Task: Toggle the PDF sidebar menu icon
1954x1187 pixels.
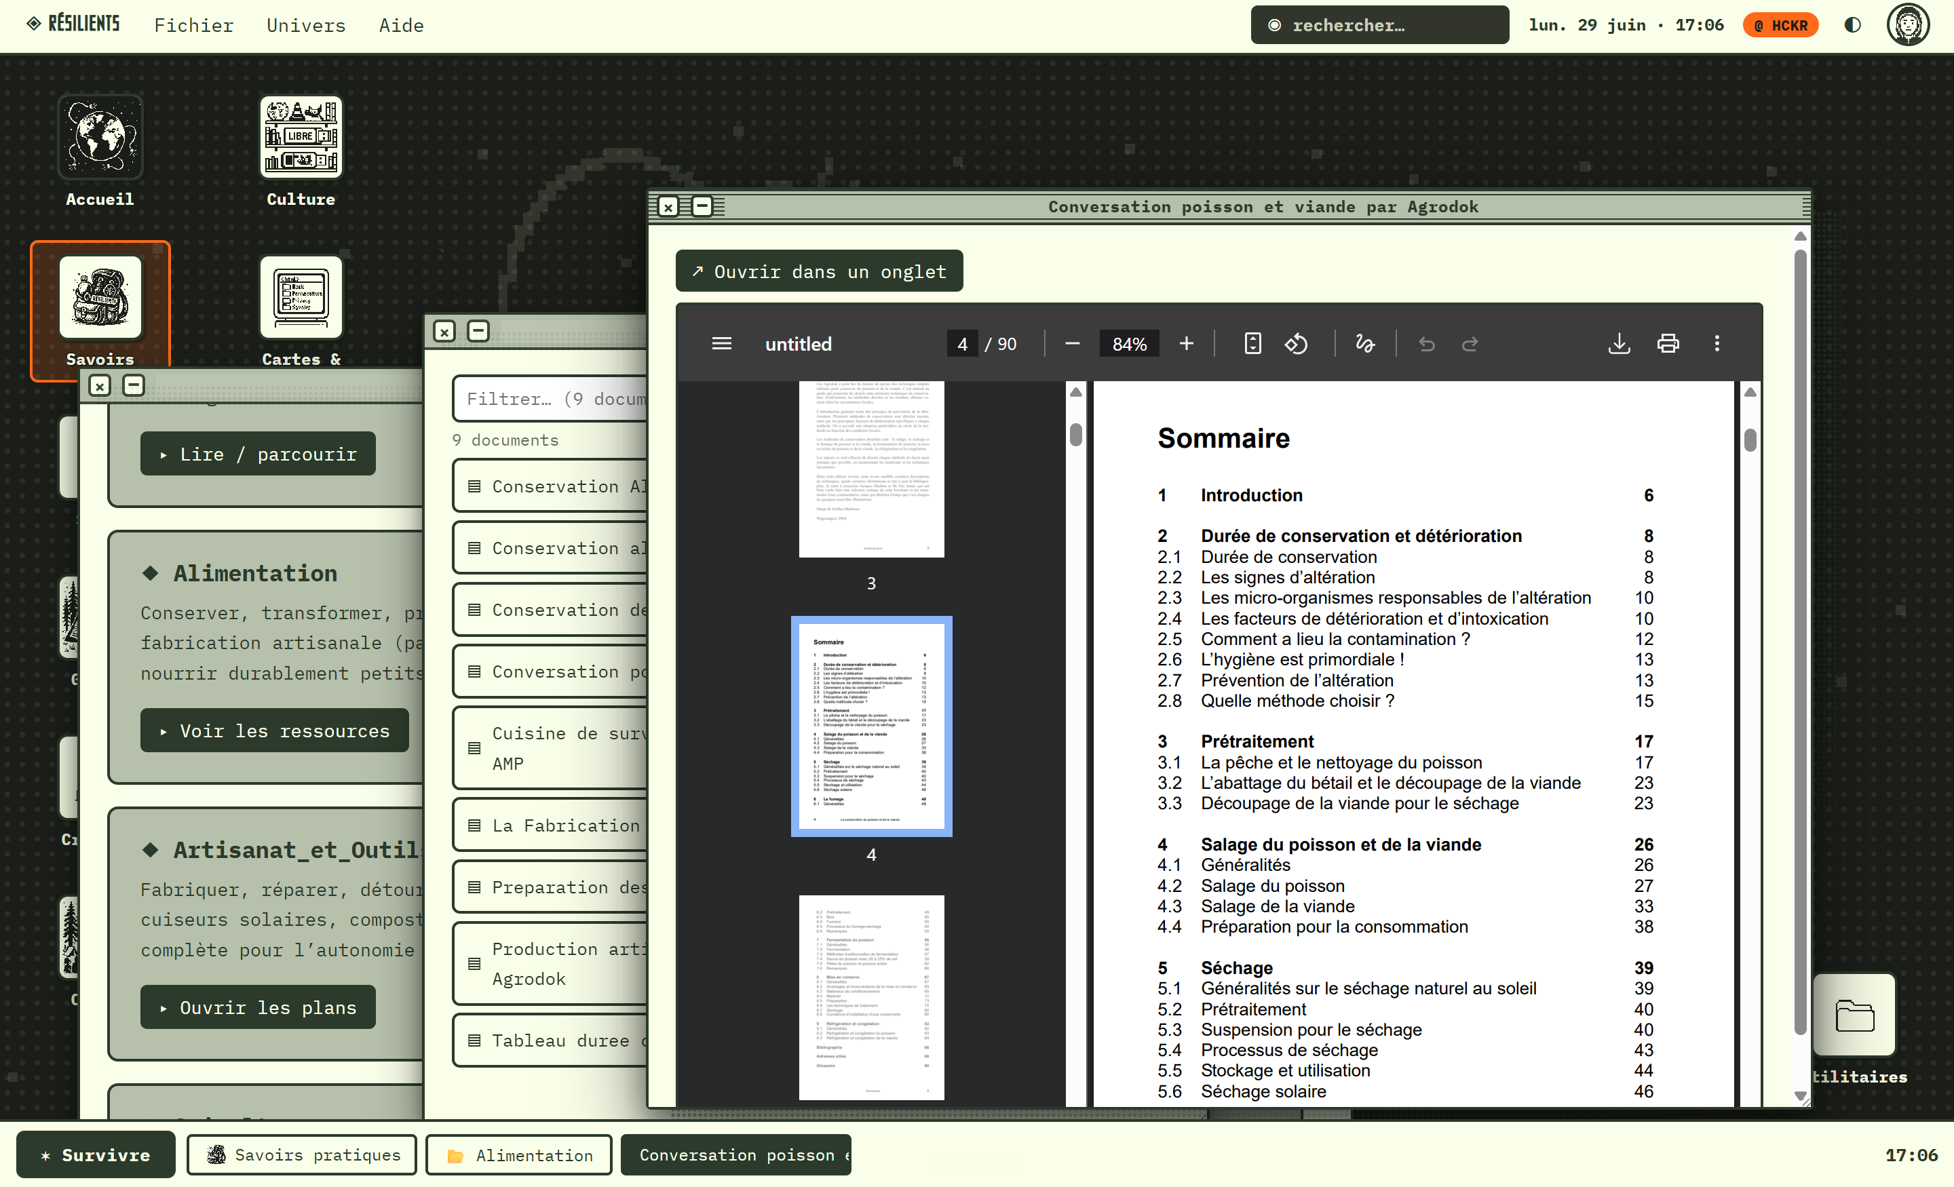Action: point(721,343)
